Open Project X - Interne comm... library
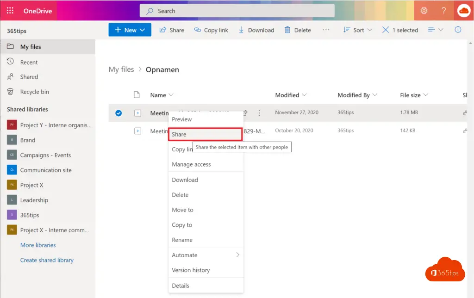 click(48, 230)
